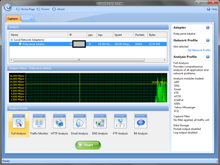Click the Help question mark icon
220x165 pixels.
coord(208,9)
